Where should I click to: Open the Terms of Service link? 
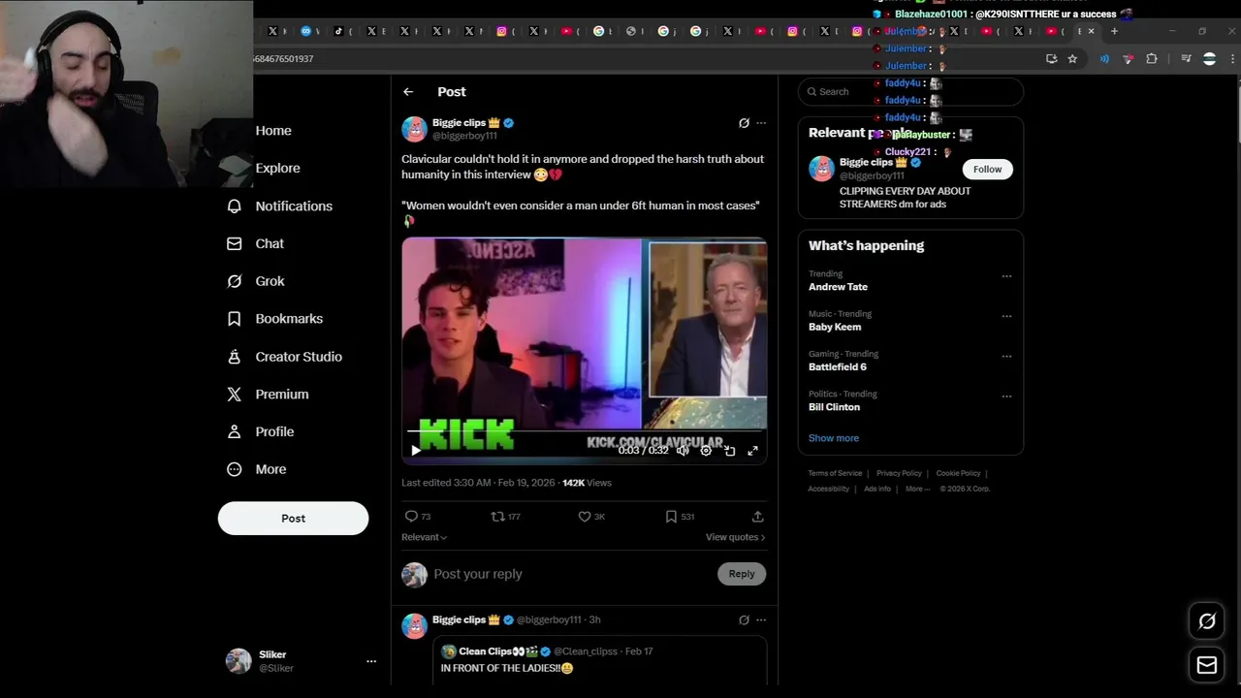pos(835,473)
